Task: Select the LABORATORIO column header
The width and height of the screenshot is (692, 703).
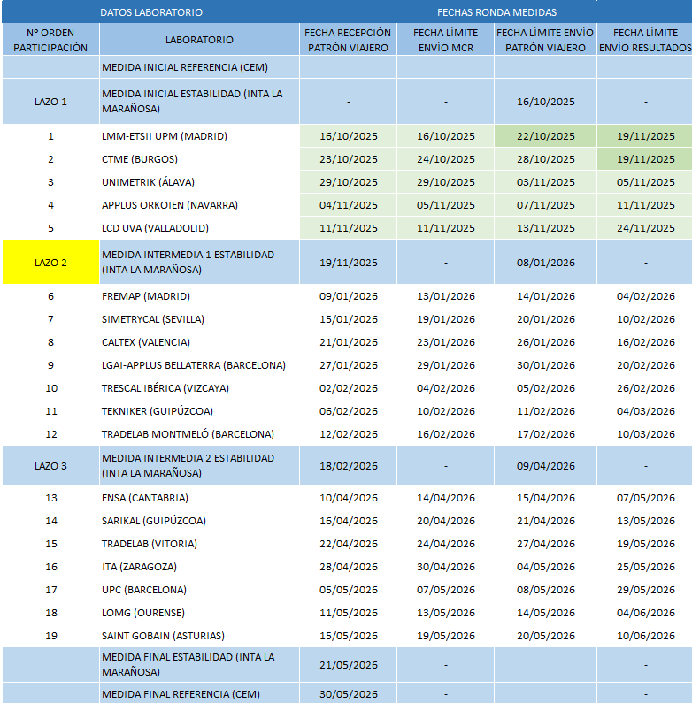Action: click(199, 40)
